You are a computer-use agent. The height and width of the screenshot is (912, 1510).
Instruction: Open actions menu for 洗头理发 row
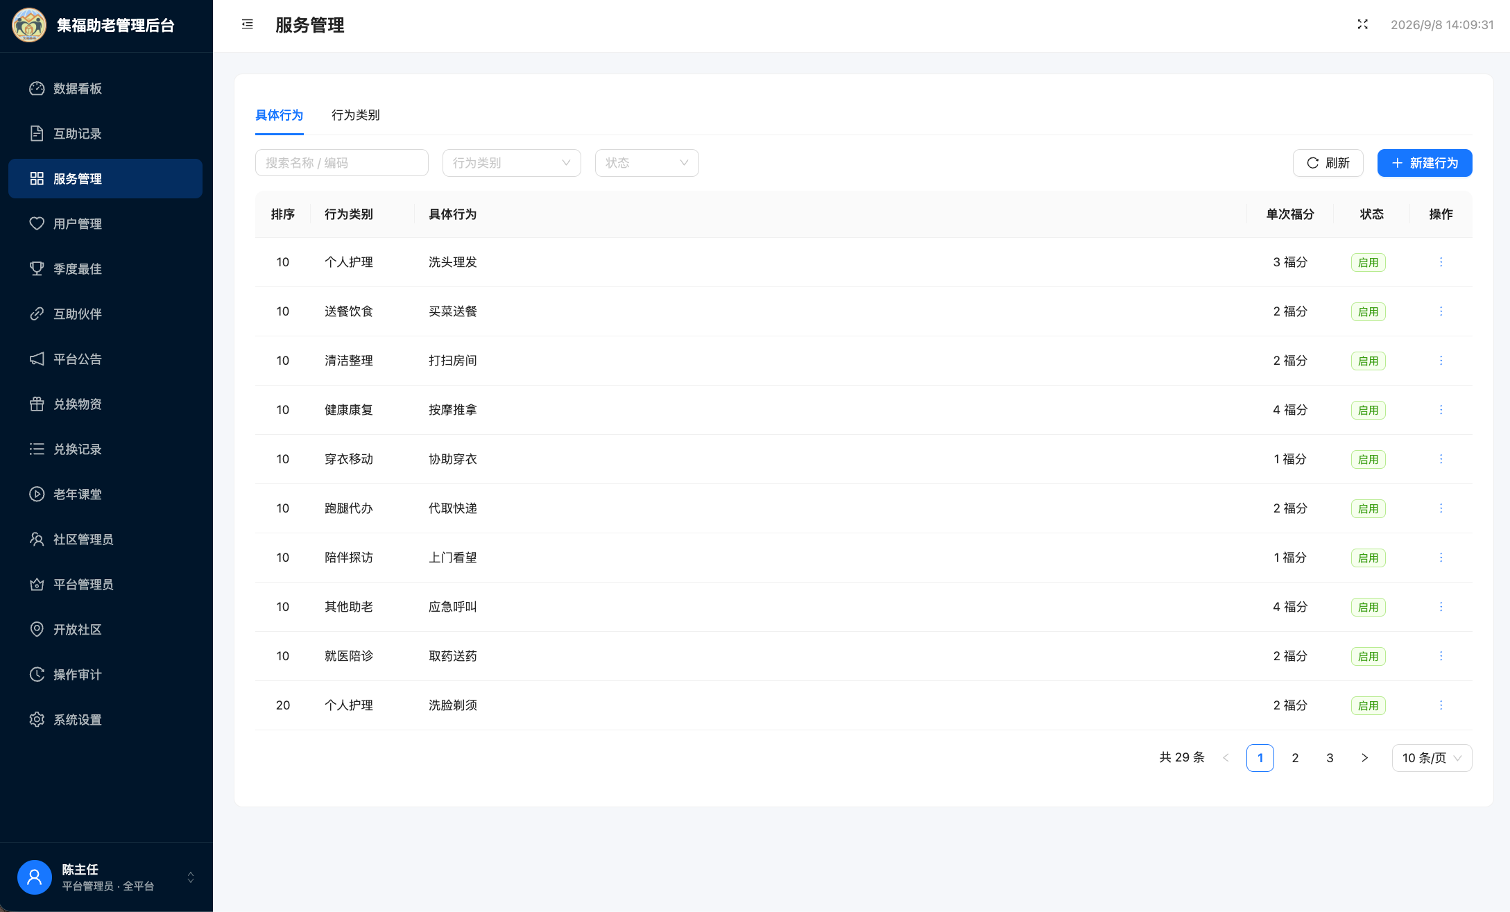[1441, 262]
